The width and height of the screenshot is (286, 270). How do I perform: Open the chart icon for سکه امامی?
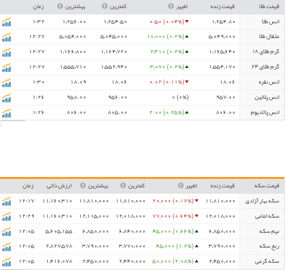pos(6,216)
